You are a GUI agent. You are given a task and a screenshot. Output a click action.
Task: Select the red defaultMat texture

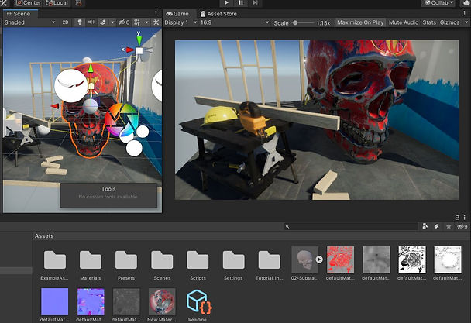pos(340,264)
